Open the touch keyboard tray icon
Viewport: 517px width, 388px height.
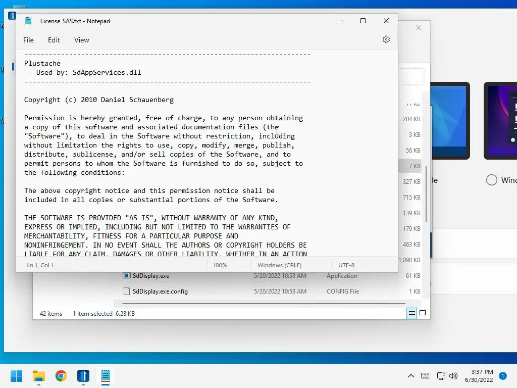click(425, 376)
